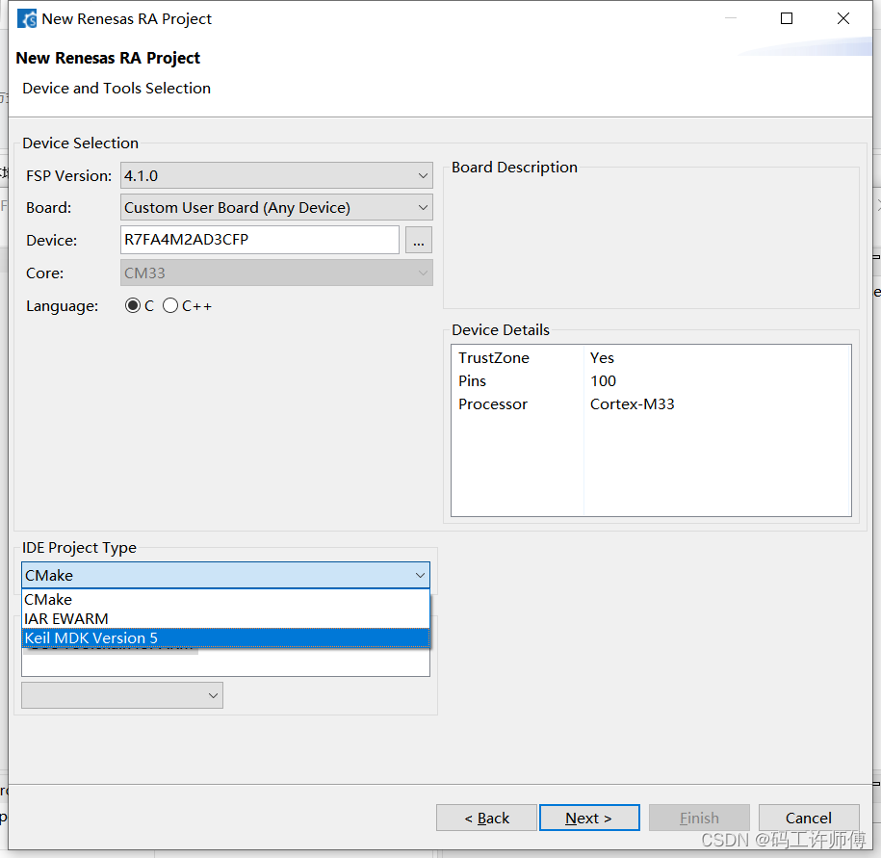Choose CMake from the dropdown list

coord(226,600)
